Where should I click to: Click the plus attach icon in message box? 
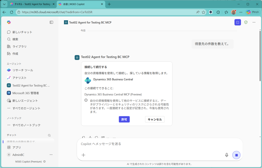pos(83,155)
